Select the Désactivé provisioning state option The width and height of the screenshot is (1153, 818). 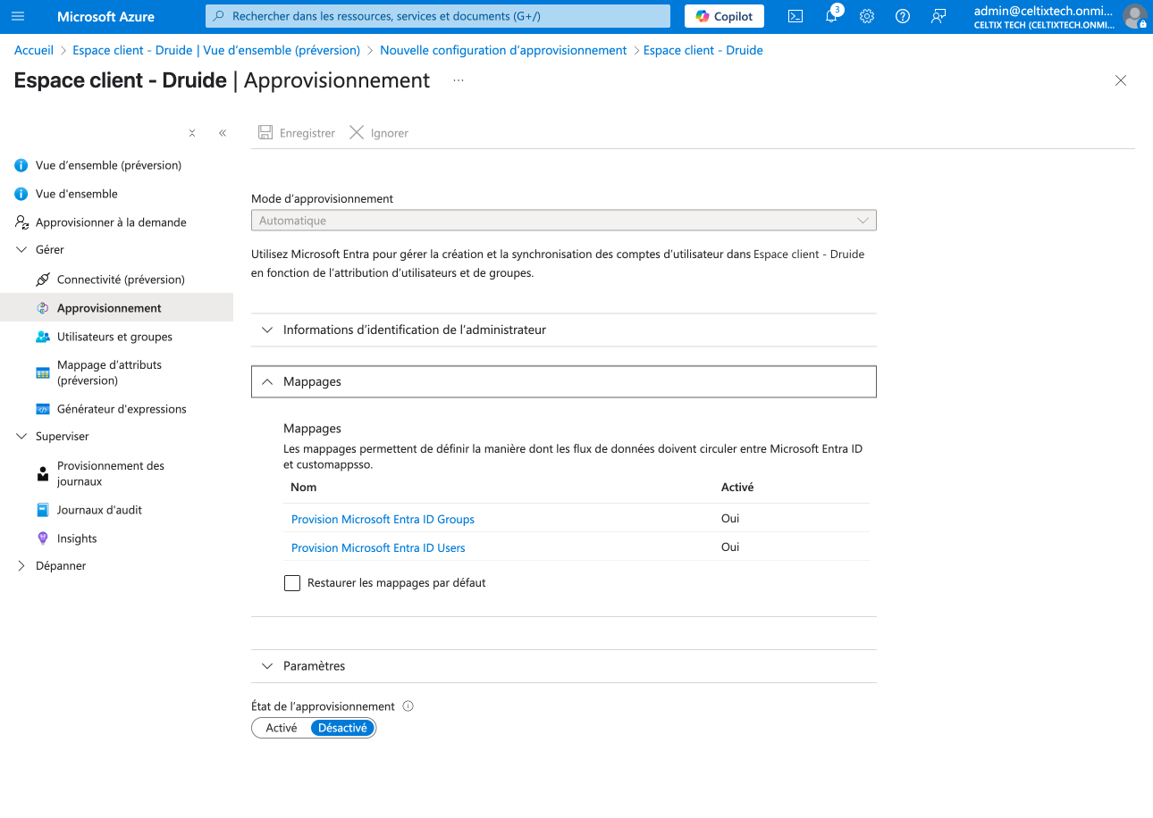click(342, 728)
